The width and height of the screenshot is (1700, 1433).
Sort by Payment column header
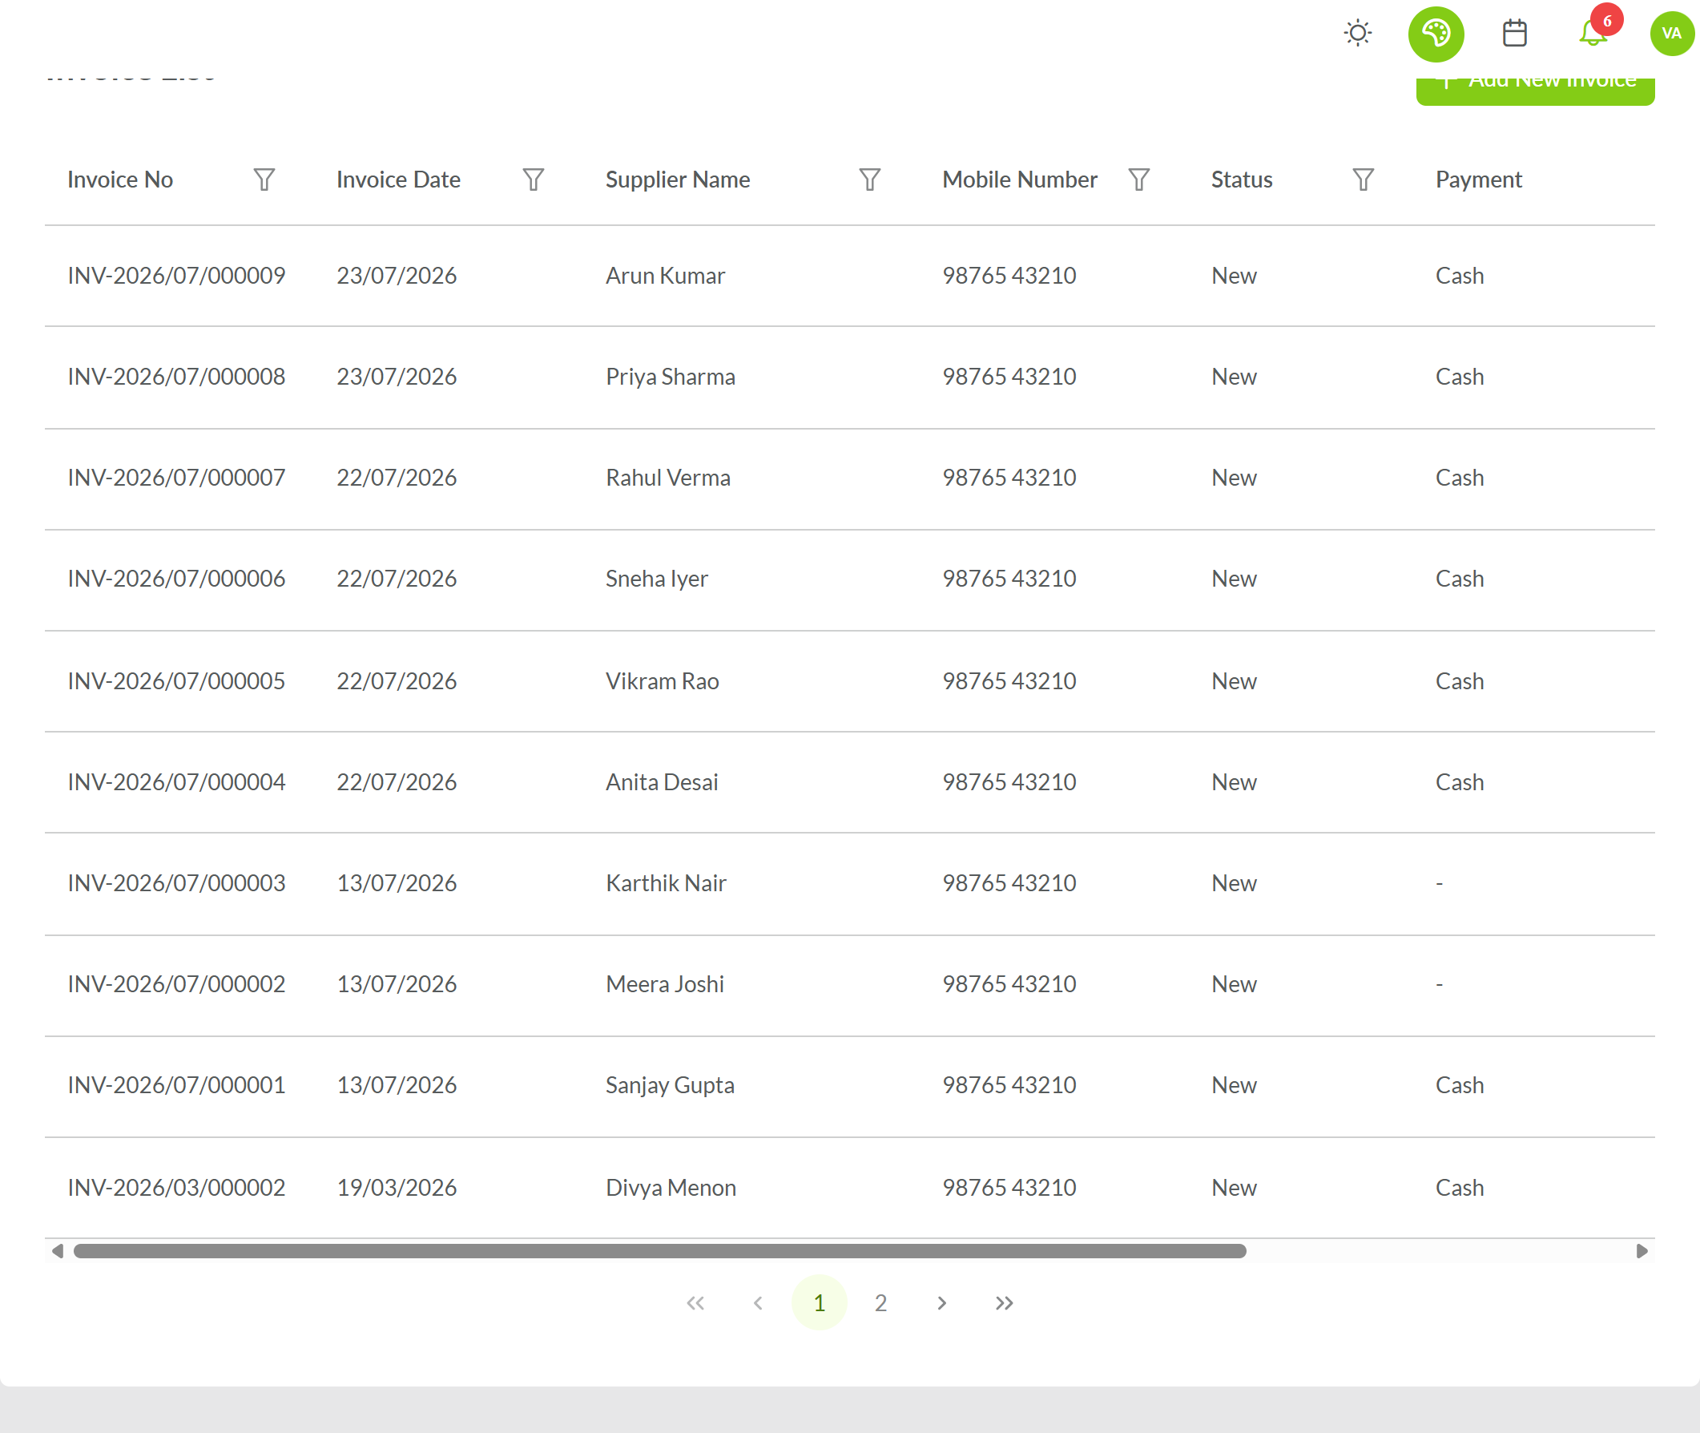click(x=1478, y=180)
